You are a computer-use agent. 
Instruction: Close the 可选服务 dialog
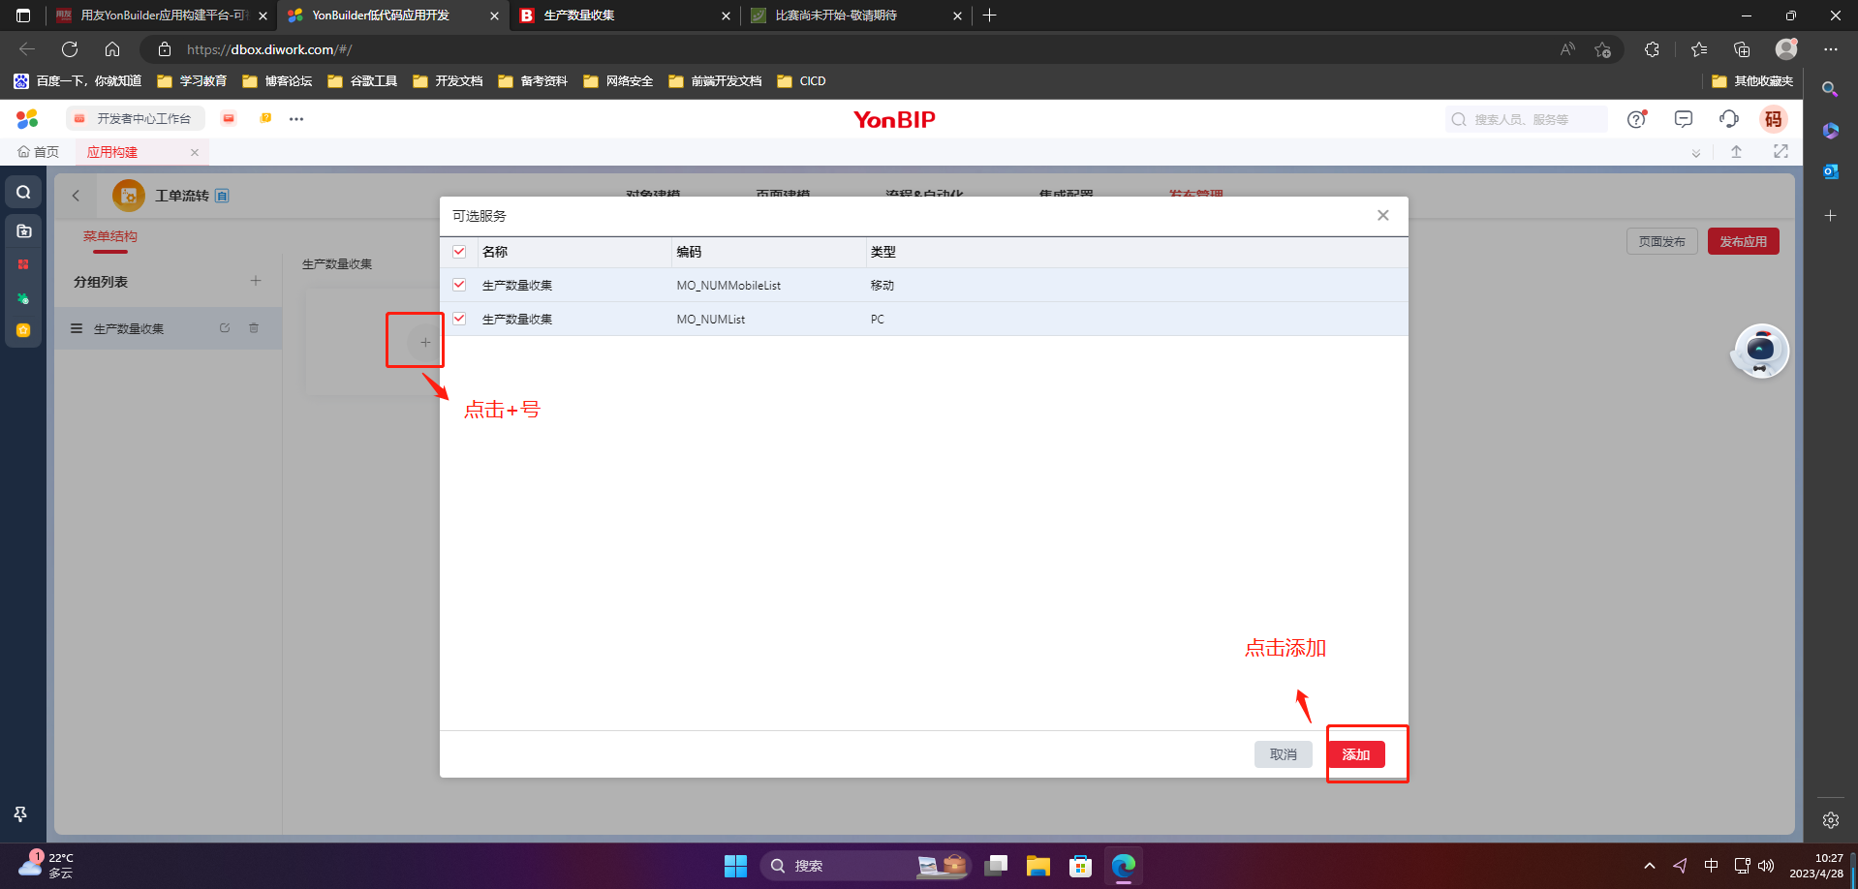tap(1382, 215)
